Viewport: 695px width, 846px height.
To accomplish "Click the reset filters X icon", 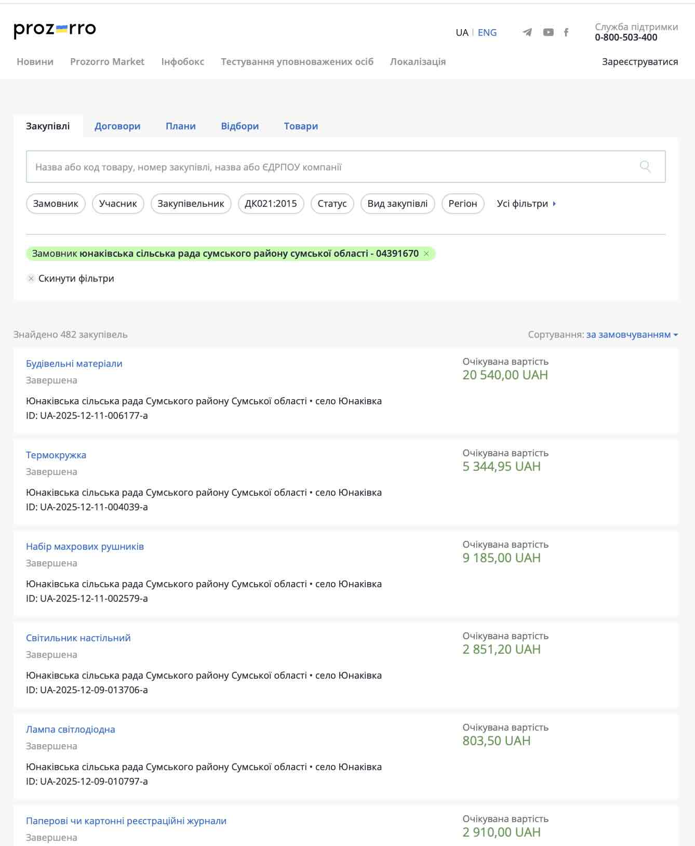I will tap(31, 279).
